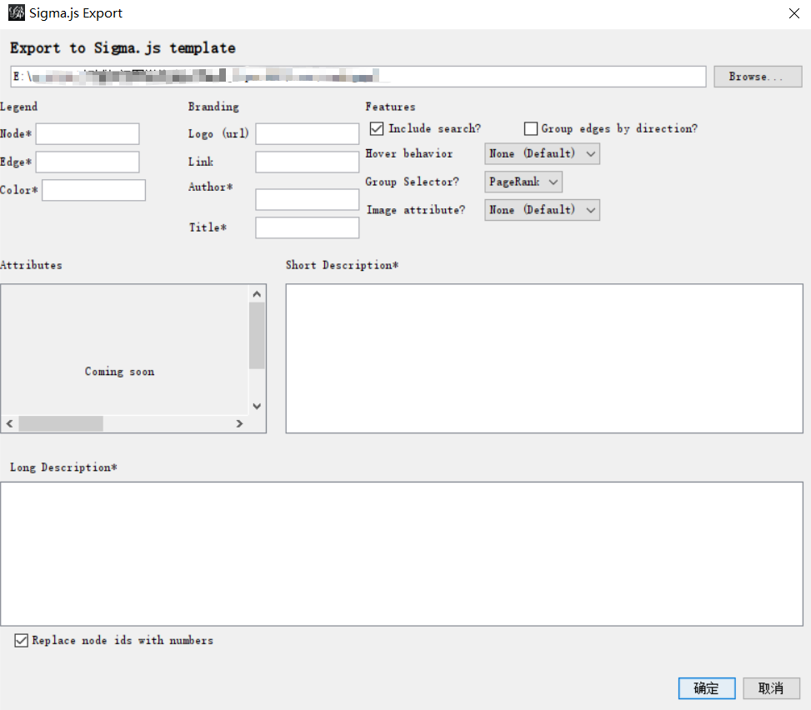The width and height of the screenshot is (811, 710).
Task: Open the Image attribute dropdown
Action: [x=542, y=210]
